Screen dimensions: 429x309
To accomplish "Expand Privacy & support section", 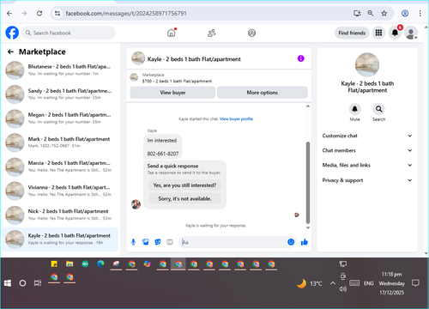I will pyautogui.click(x=367, y=180).
